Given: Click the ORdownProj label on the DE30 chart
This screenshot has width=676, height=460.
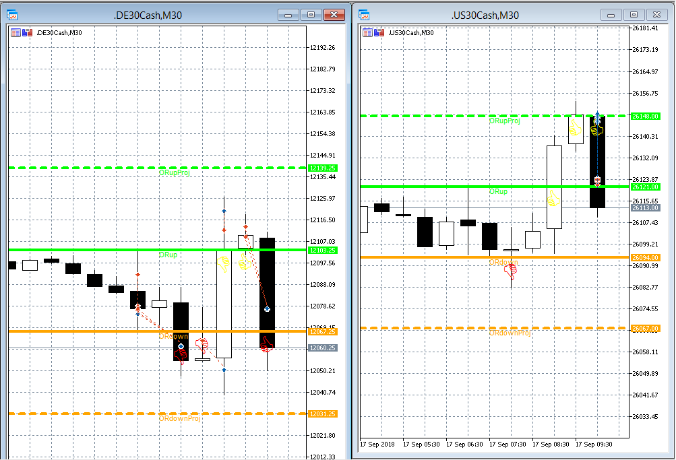Looking at the screenshot, I should [179, 419].
